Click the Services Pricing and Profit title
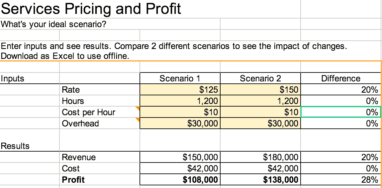The image size is (382, 188). click(91, 9)
